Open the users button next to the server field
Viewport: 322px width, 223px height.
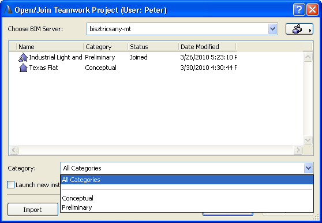click(x=299, y=29)
